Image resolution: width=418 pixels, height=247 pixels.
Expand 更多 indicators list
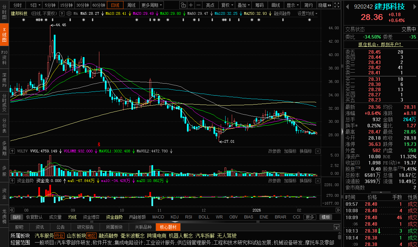(310, 217)
